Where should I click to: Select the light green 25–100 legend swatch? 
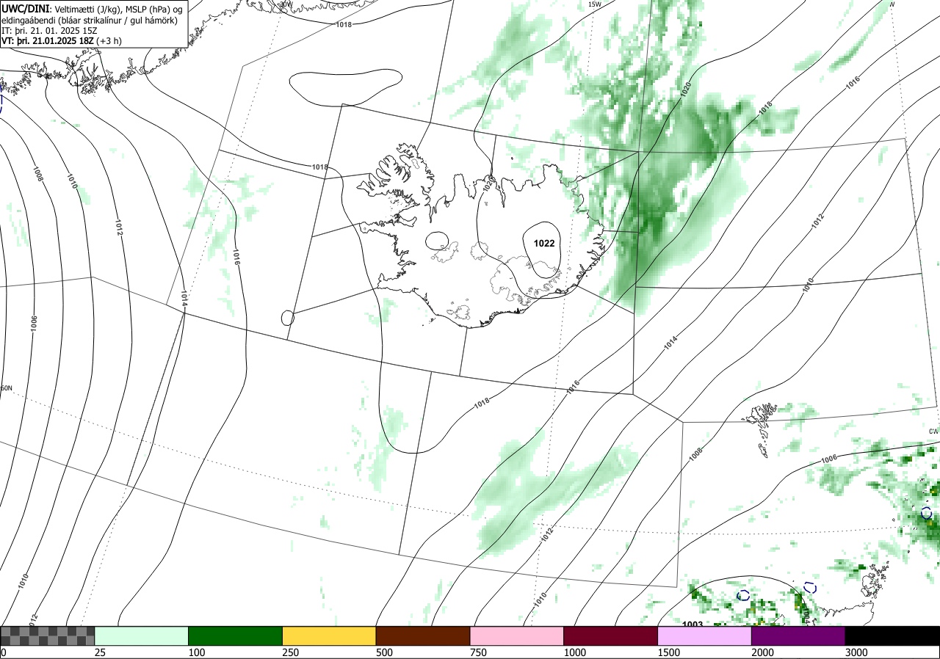tap(142, 636)
